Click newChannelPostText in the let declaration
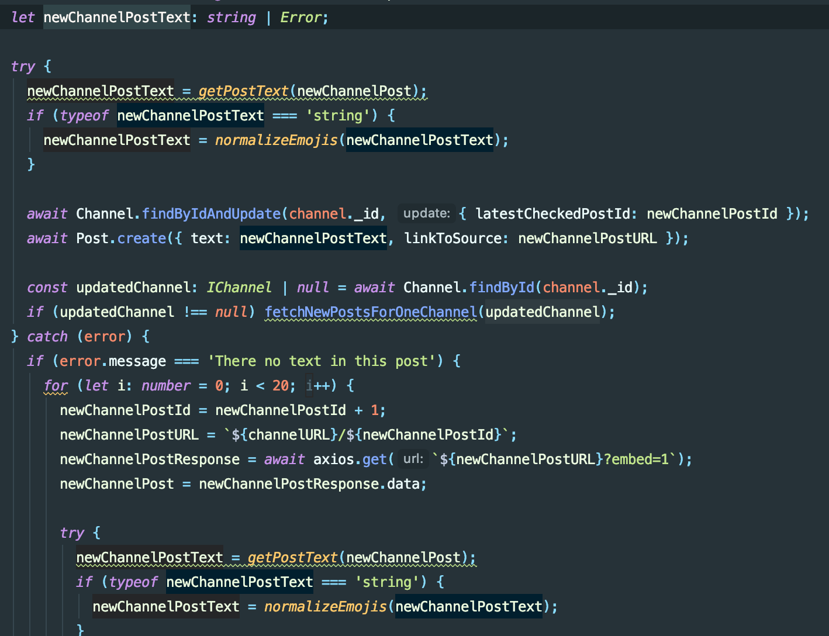This screenshot has height=636, width=829. [x=117, y=17]
